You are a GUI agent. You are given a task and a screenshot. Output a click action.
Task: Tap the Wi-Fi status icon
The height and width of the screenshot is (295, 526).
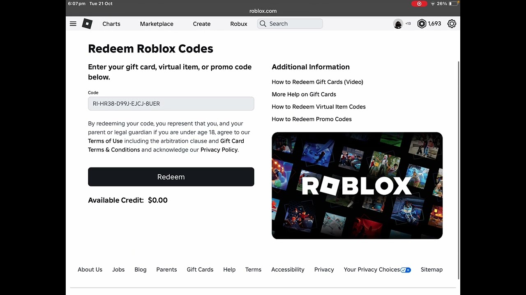click(x=433, y=4)
